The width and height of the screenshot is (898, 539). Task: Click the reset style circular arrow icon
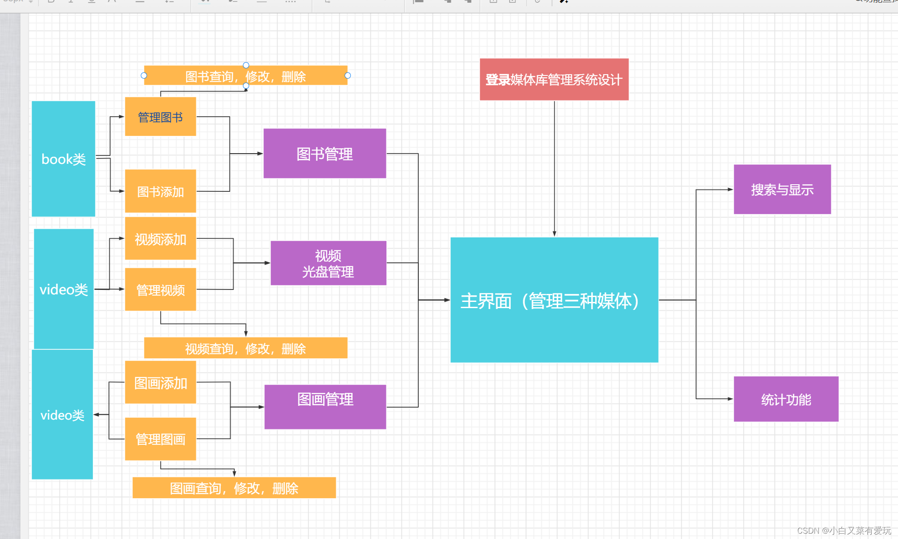click(537, 2)
